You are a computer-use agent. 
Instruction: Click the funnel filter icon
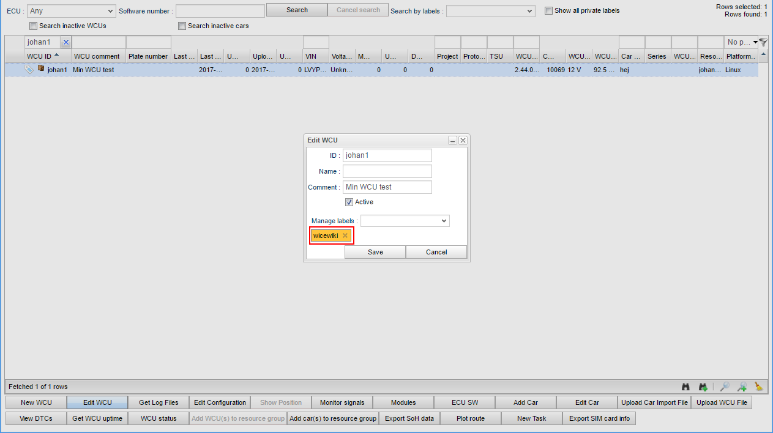click(x=763, y=42)
